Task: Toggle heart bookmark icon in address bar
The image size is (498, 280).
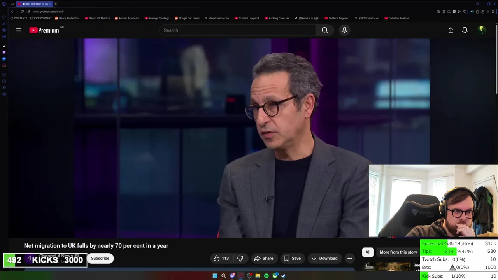Action: [x=465, y=12]
